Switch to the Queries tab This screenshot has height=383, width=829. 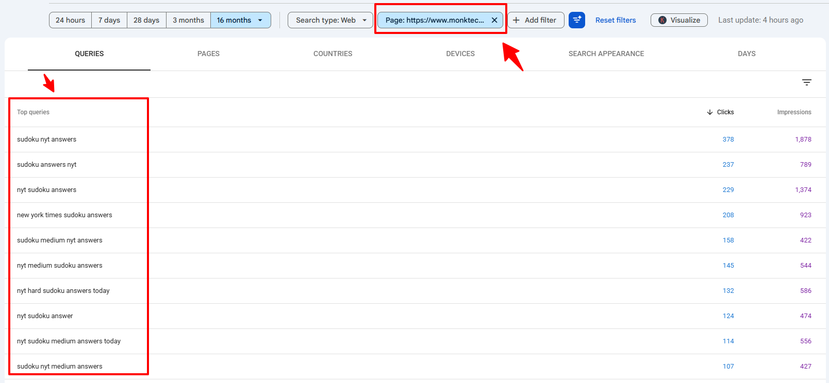point(89,54)
